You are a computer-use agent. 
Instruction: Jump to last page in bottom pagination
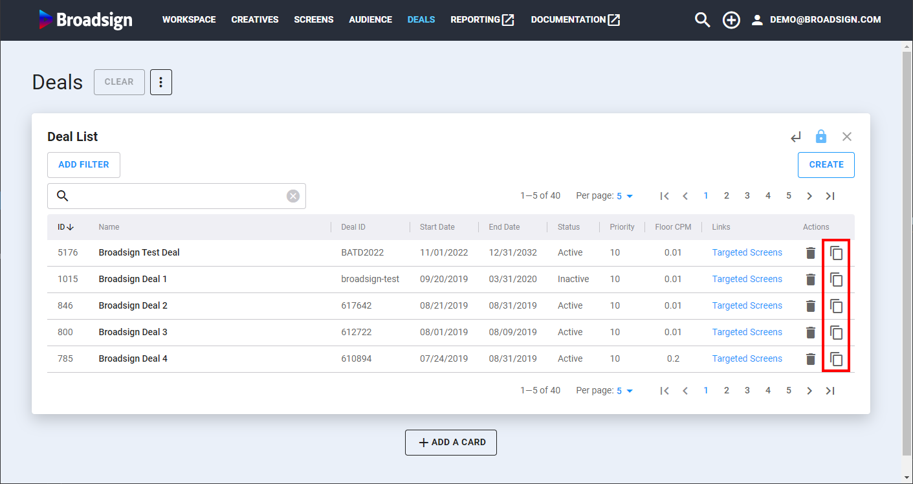coord(830,391)
